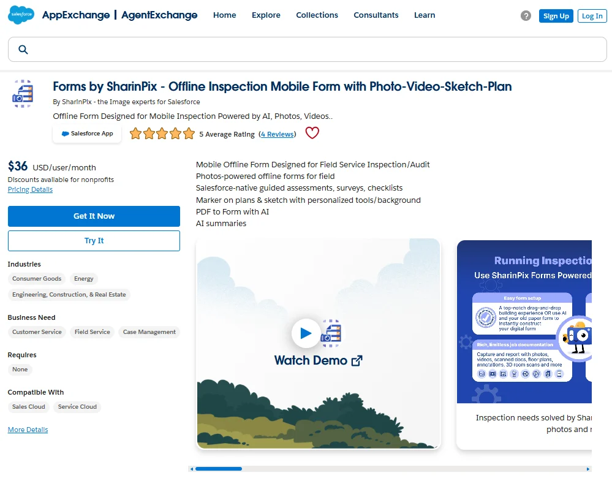Open the help question mark icon
612x478 pixels.
526,15
